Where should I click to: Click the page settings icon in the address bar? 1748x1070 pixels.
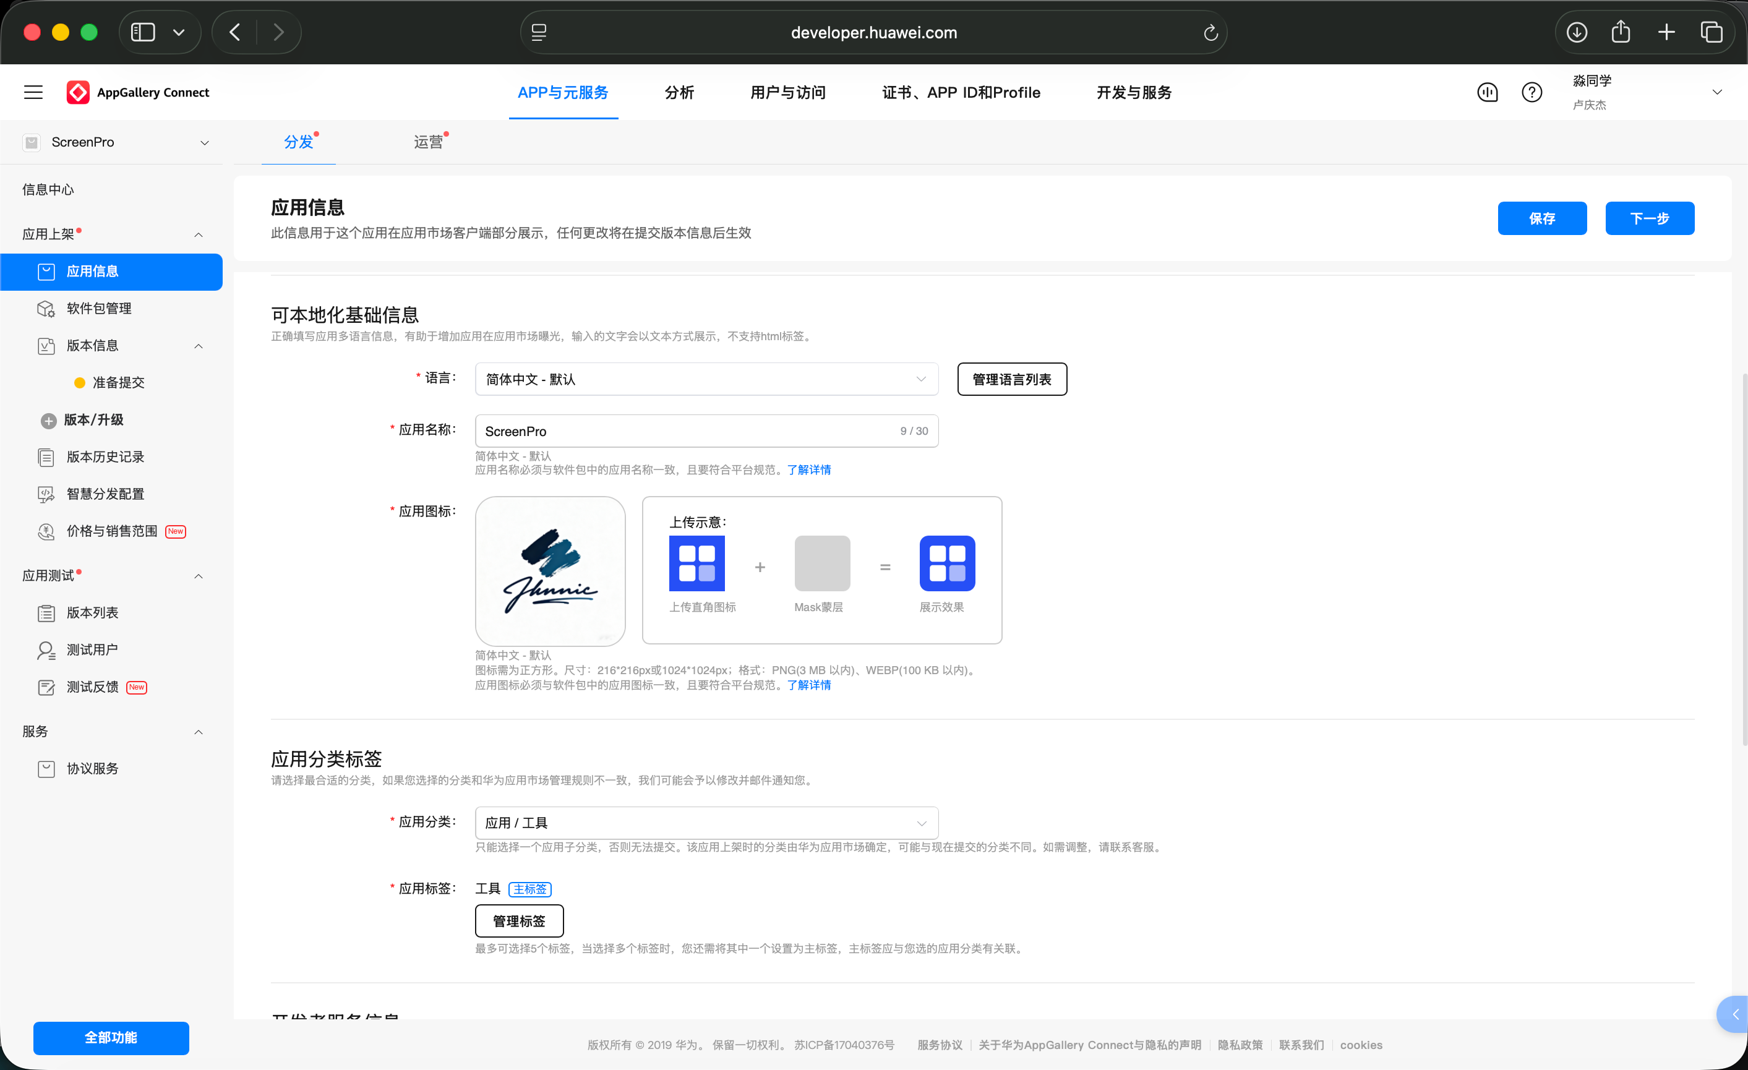click(x=539, y=33)
